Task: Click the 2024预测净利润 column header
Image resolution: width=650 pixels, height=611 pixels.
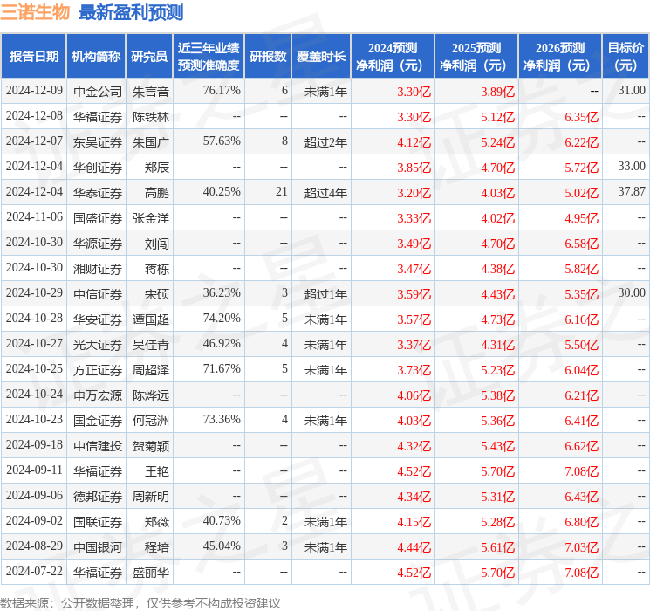Action: pos(393,57)
